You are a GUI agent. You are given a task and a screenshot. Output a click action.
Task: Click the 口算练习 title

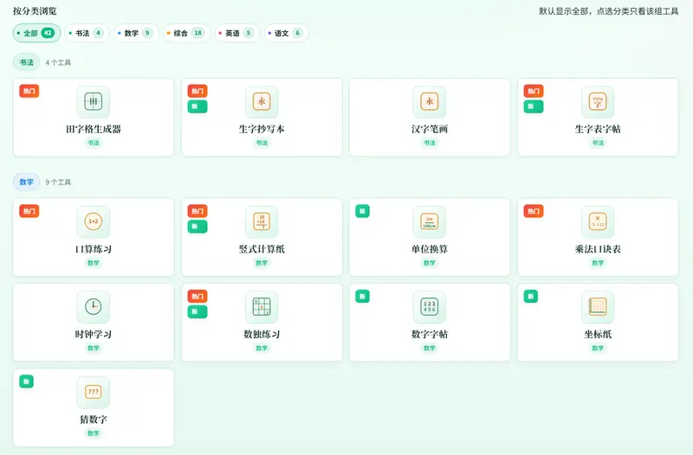94,249
